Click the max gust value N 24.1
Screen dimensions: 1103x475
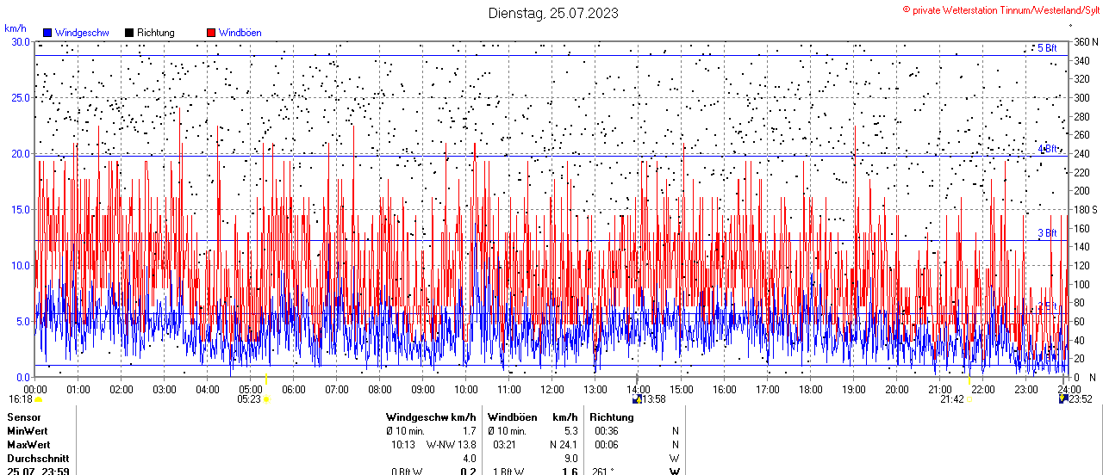[564, 444]
